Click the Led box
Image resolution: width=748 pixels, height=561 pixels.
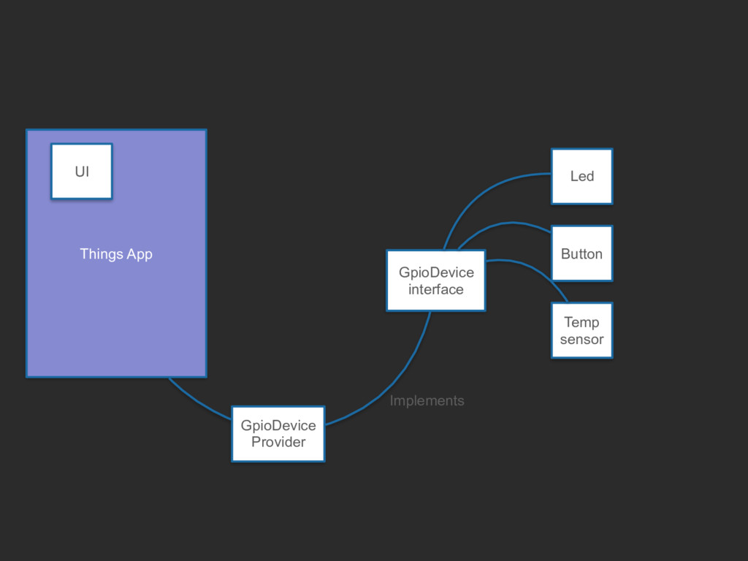[582, 177]
